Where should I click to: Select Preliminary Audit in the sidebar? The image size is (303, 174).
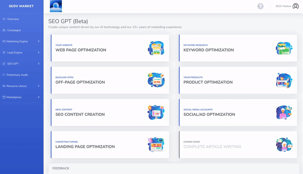pos(17,75)
